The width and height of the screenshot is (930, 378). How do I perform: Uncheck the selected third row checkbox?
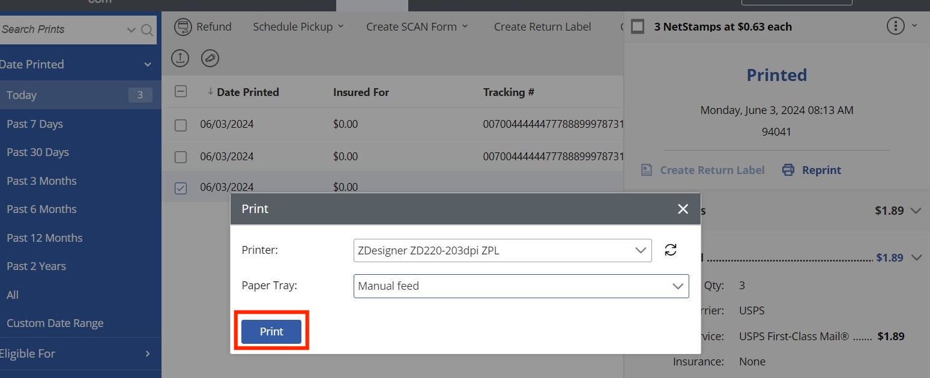[180, 188]
